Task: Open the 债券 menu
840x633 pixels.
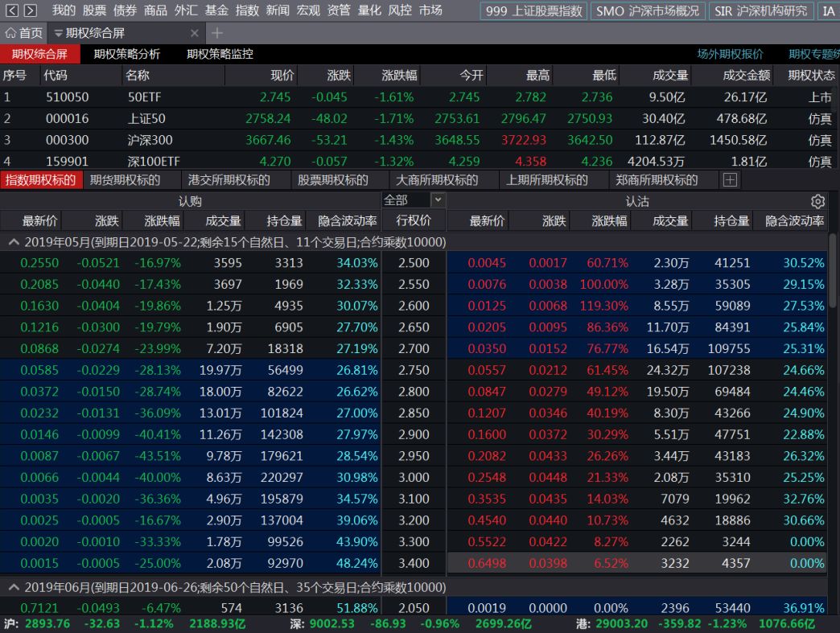Action: [x=125, y=10]
